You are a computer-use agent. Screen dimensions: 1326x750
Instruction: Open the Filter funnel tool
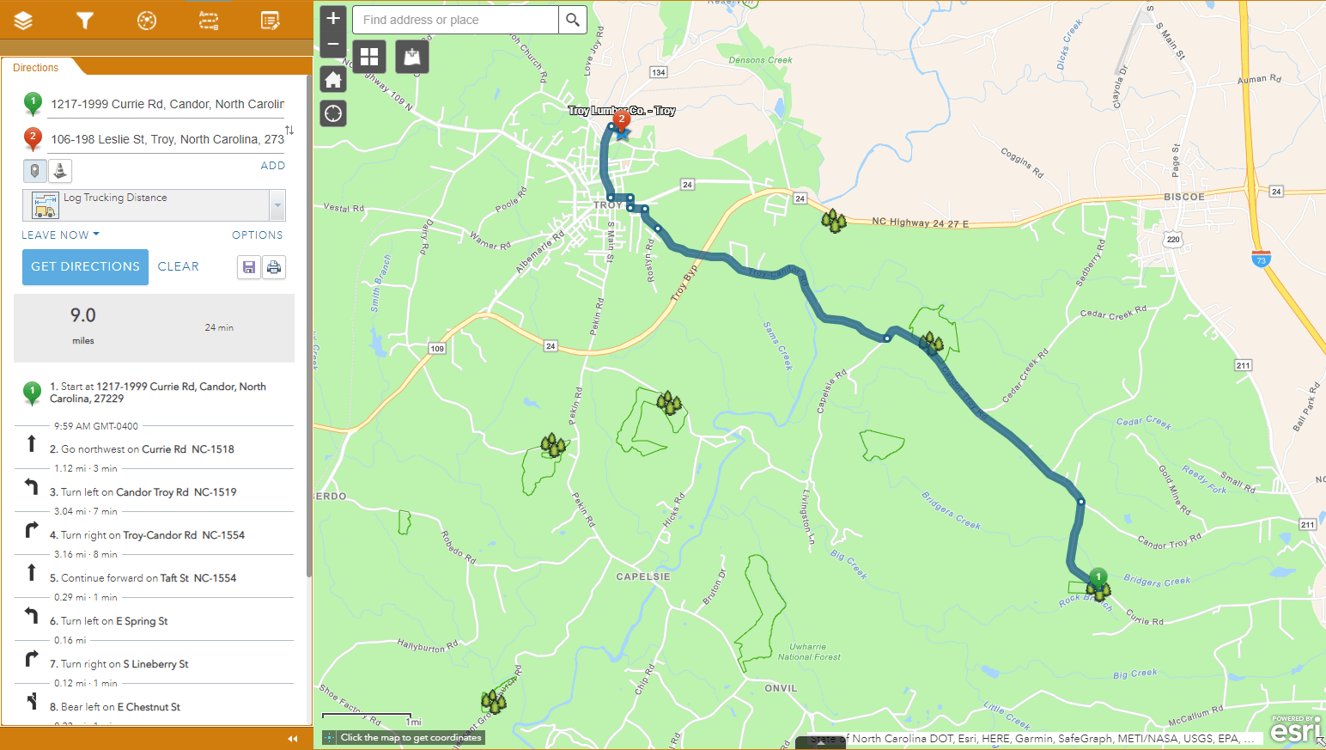point(84,21)
